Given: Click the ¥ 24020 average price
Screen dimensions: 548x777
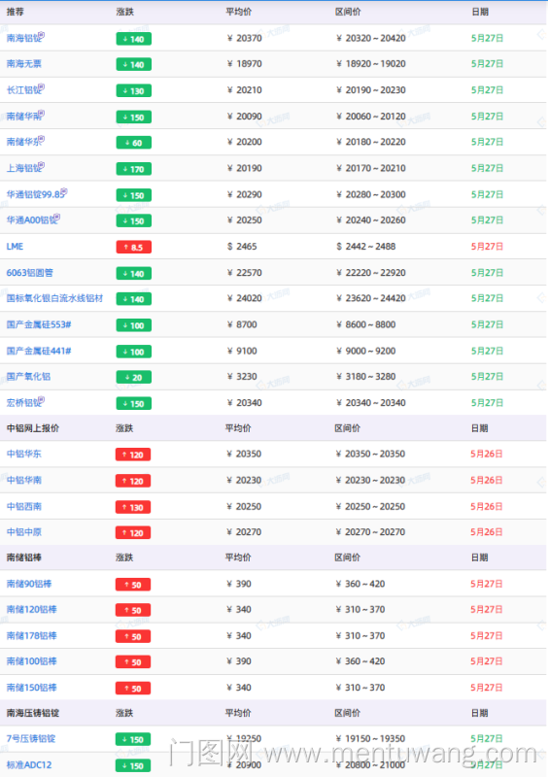Looking at the screenshot, I should [x=245, y=298].
